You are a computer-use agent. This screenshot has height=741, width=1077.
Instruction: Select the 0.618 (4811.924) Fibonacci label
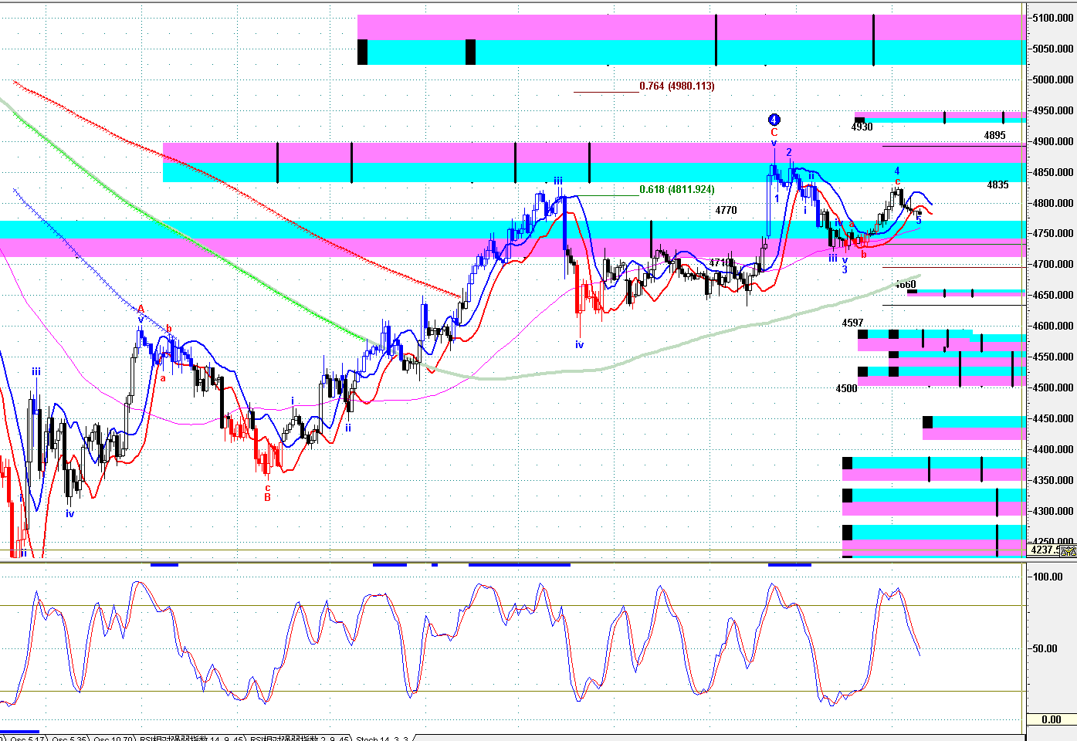[x=676, y=189]
